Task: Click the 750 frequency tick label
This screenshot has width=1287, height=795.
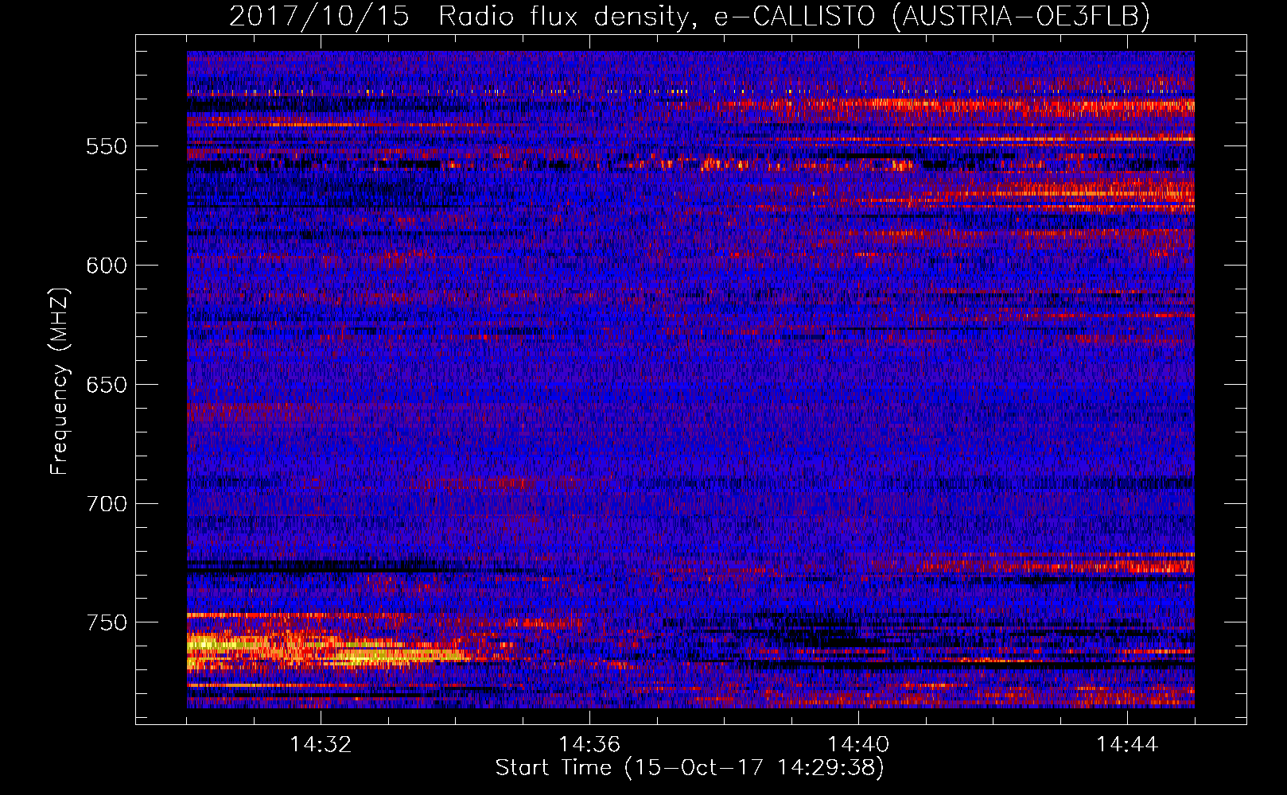Action: (x=107, y=622)
